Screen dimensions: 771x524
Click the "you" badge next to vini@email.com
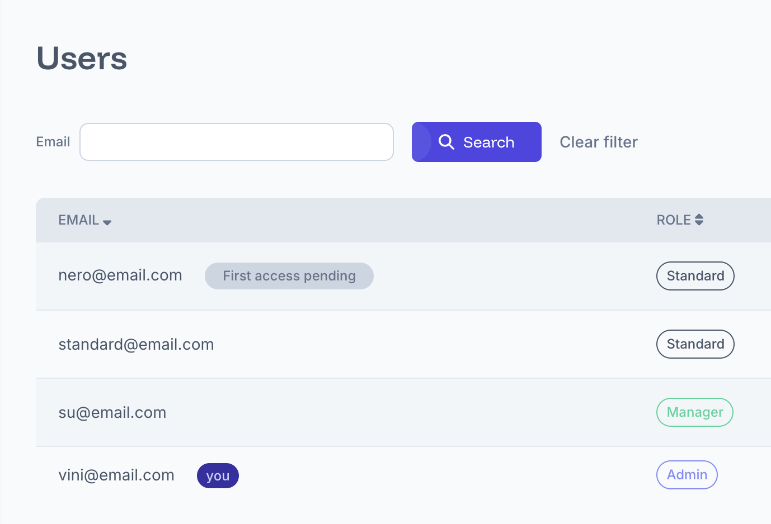pyautogui.click(x=218, y=475)
